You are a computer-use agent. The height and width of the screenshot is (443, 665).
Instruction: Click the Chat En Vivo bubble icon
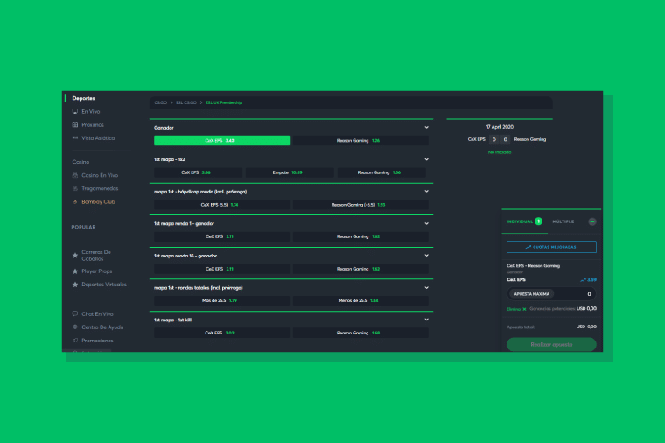coord(75,313)
